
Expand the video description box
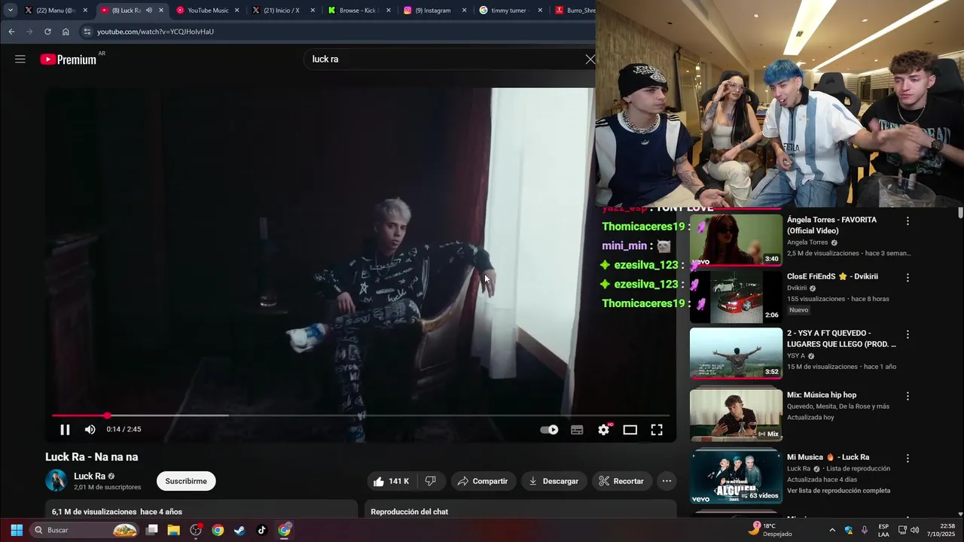pyautogui.click(x=201, y=510)
